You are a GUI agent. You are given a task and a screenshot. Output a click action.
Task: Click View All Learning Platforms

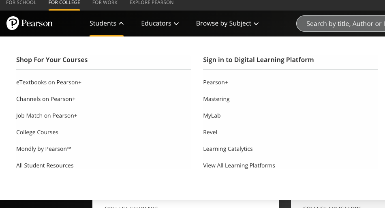[239, 165]
